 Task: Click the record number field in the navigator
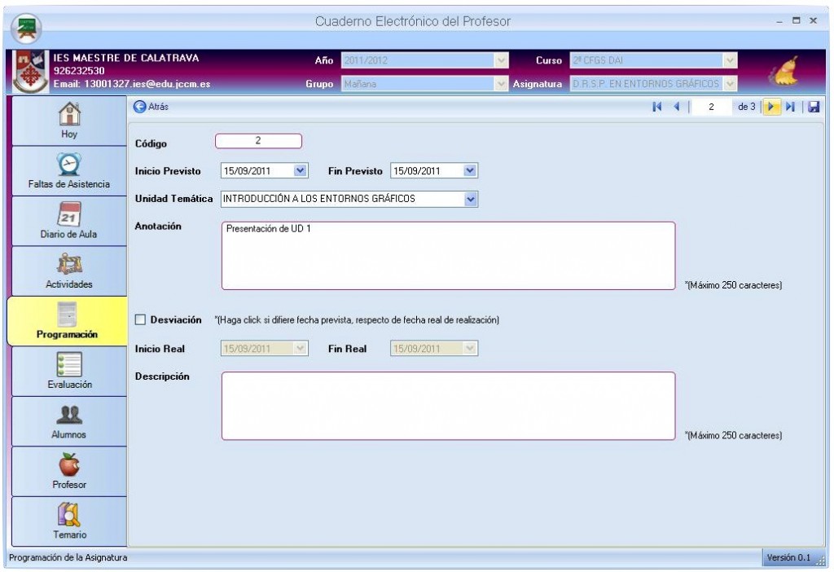tap(711, 107)
